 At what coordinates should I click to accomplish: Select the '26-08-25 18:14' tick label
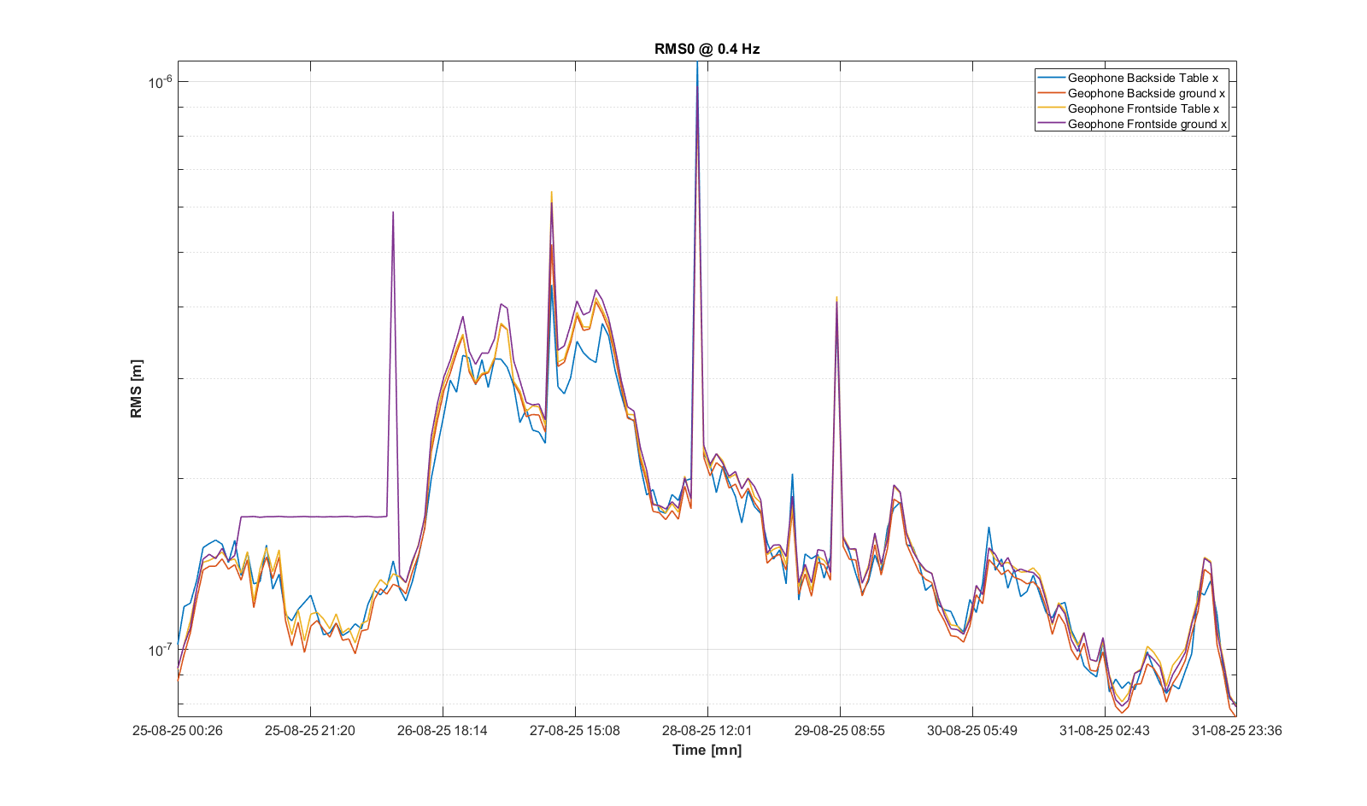pyautogui.click(x=443, y=730)
